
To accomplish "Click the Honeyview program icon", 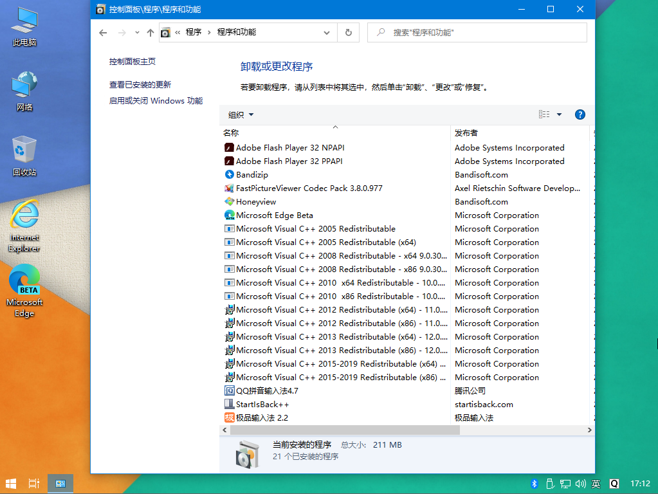I will tap(229, 201).
